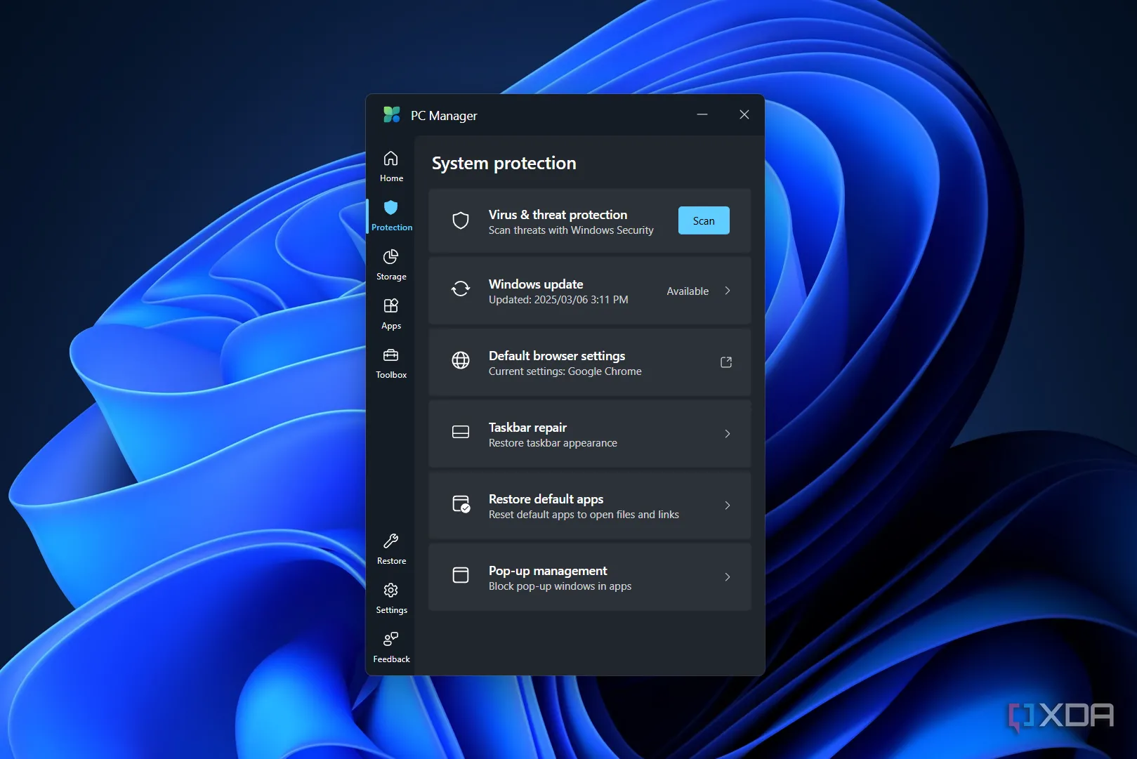Click 'Reset default apps to open files' description
The width and height of the screenshot is (1137, 759).
(584, 515)
